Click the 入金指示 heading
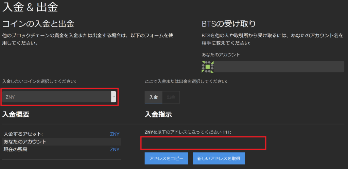The height and width of the screenshot is (169, 348). (158, 114)
